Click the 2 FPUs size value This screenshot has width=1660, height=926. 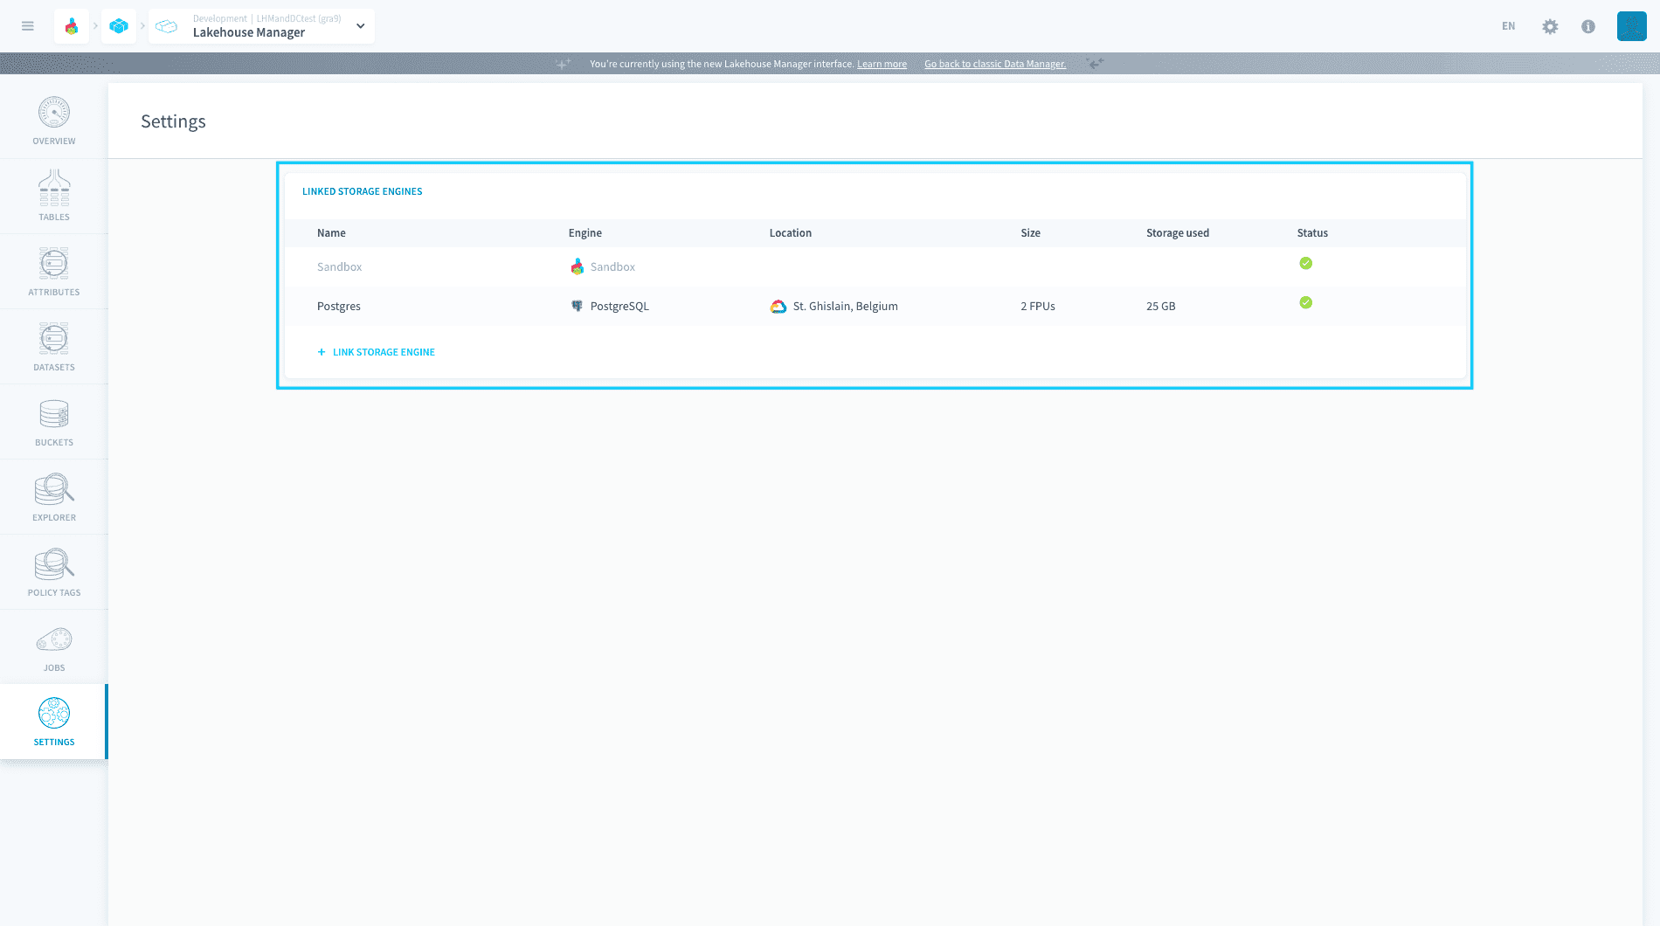coord(1038,307)
